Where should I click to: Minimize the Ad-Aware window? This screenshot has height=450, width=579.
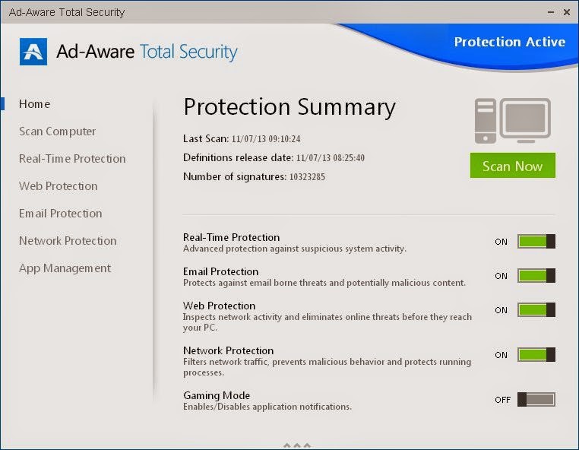tap(551, 12)
